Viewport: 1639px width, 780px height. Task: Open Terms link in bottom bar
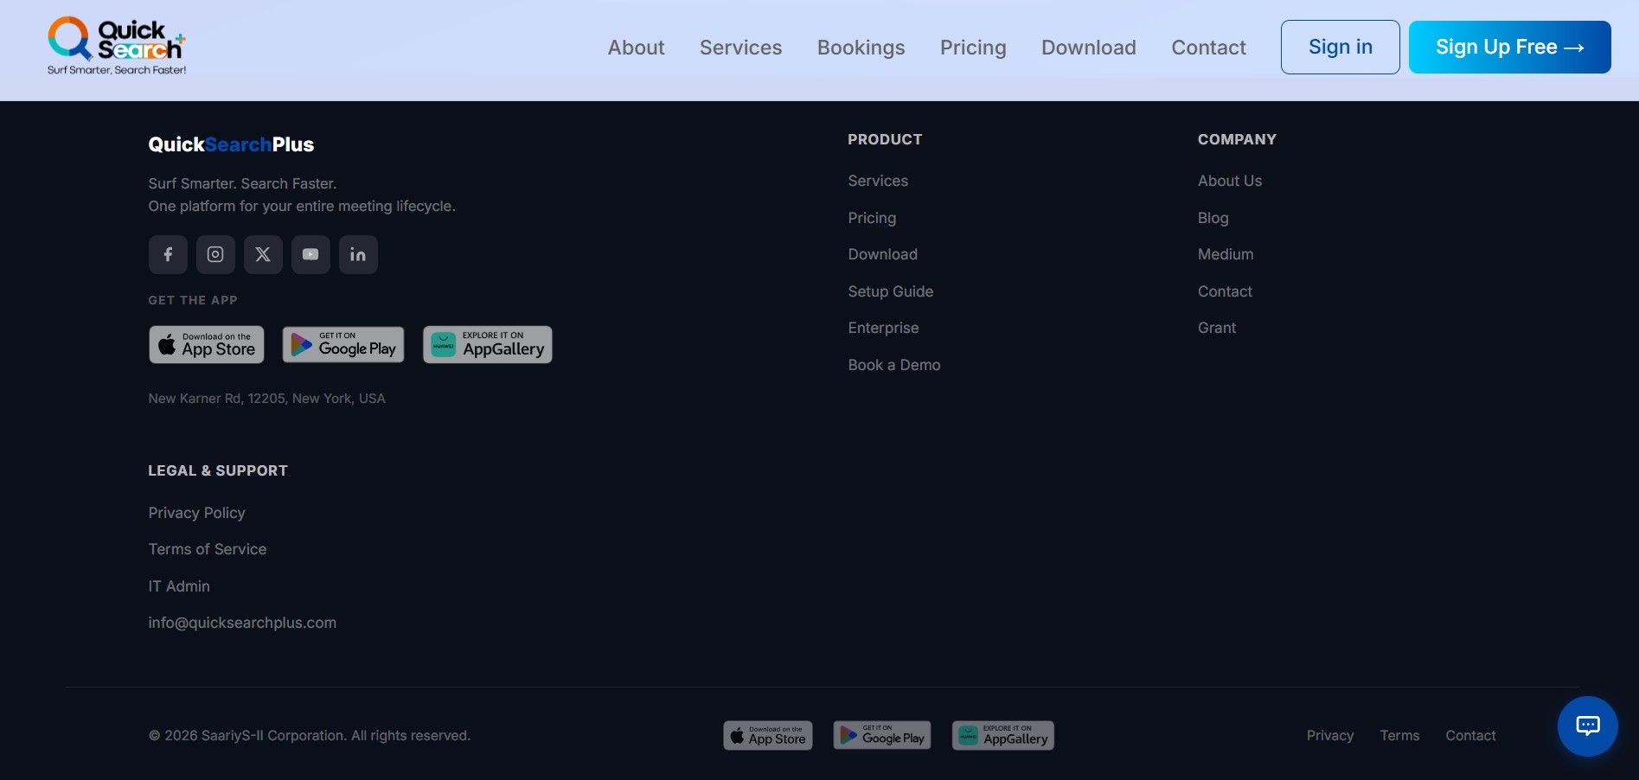(x=1399, y=735)
